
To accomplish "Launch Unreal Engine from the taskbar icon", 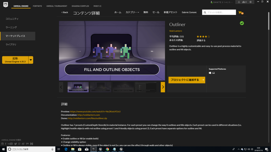I will click(x=100, y=149).
